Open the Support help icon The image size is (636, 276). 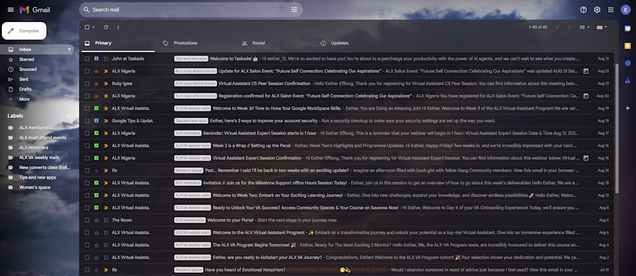coord(583,10)
